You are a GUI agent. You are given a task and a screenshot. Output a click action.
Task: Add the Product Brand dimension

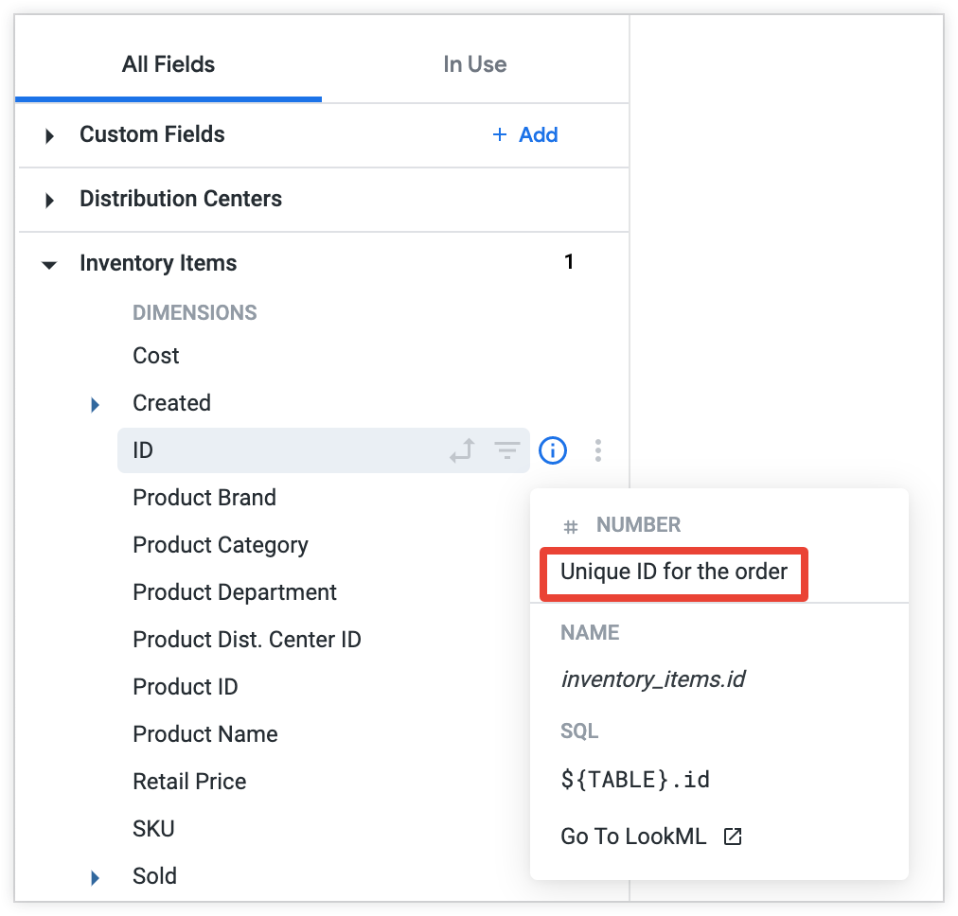(204, 498)
